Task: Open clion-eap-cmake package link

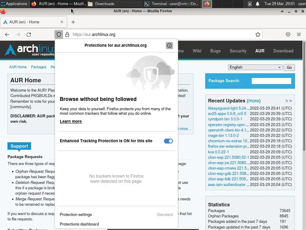Action: click(228, 168)
